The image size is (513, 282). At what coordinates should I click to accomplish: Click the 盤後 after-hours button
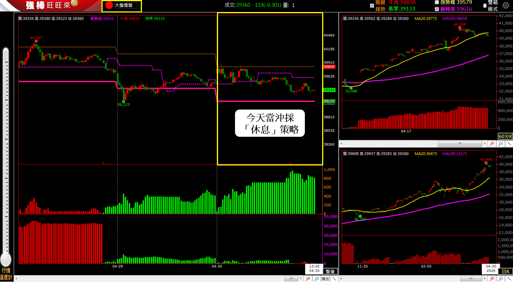coord(330,271)
